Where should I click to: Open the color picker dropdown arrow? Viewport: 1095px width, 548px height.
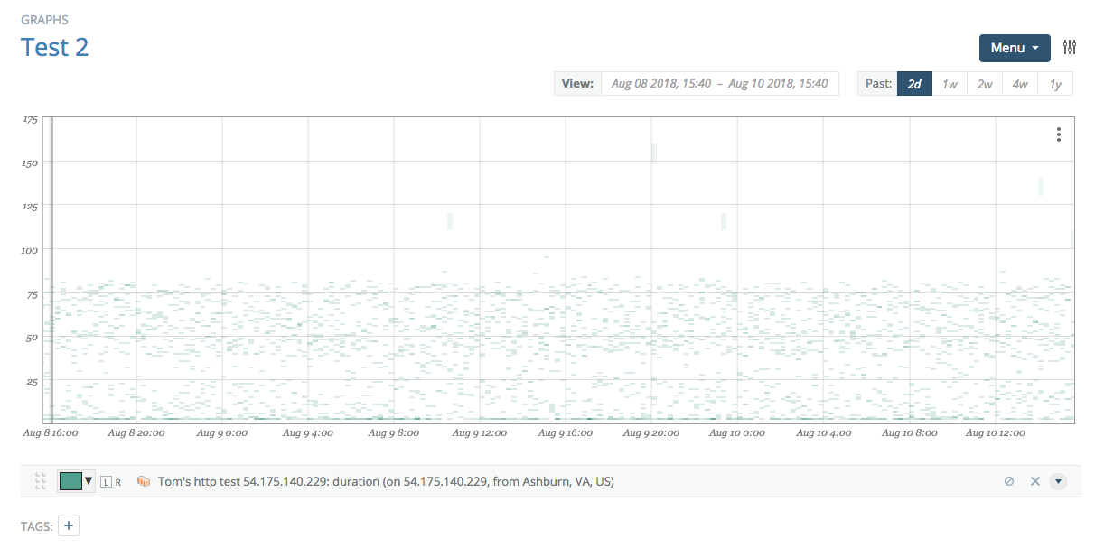click(88, 481)
